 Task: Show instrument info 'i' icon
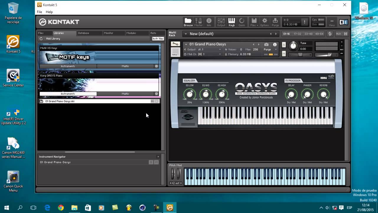click(x=275, y=44)
